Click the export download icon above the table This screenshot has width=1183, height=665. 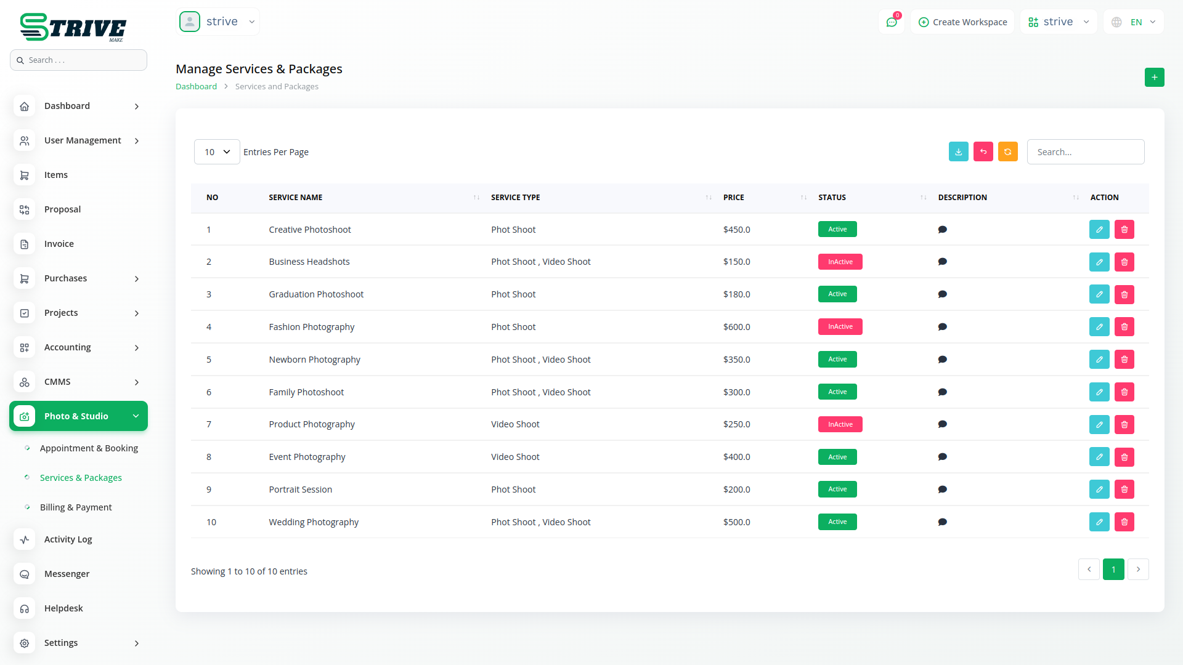(958, 152)
